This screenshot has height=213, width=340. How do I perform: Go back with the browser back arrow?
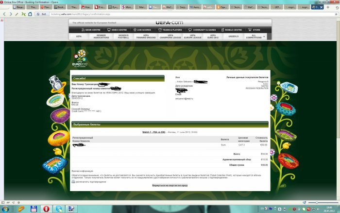[x=4, y=14]
